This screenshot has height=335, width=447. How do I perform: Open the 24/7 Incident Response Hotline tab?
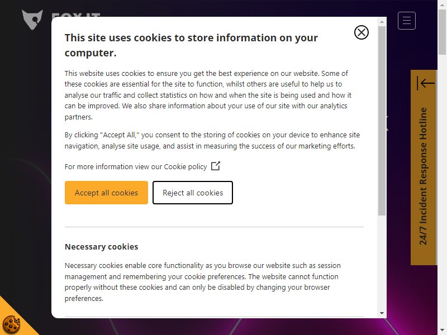point(424,176)
